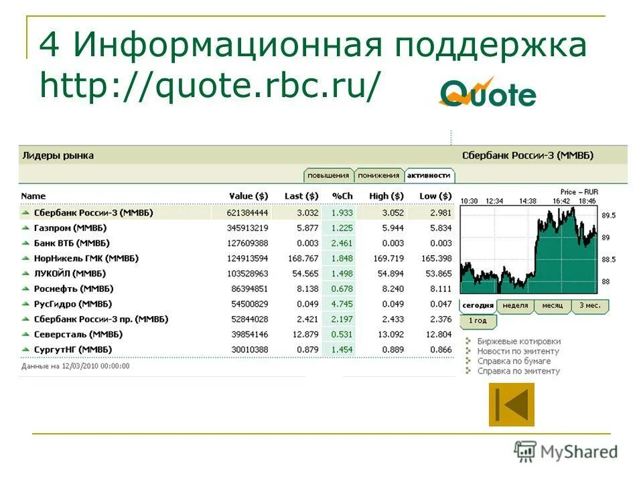Select the активности tab
Screen dimensions: 643x482
[x=429, y=175]
